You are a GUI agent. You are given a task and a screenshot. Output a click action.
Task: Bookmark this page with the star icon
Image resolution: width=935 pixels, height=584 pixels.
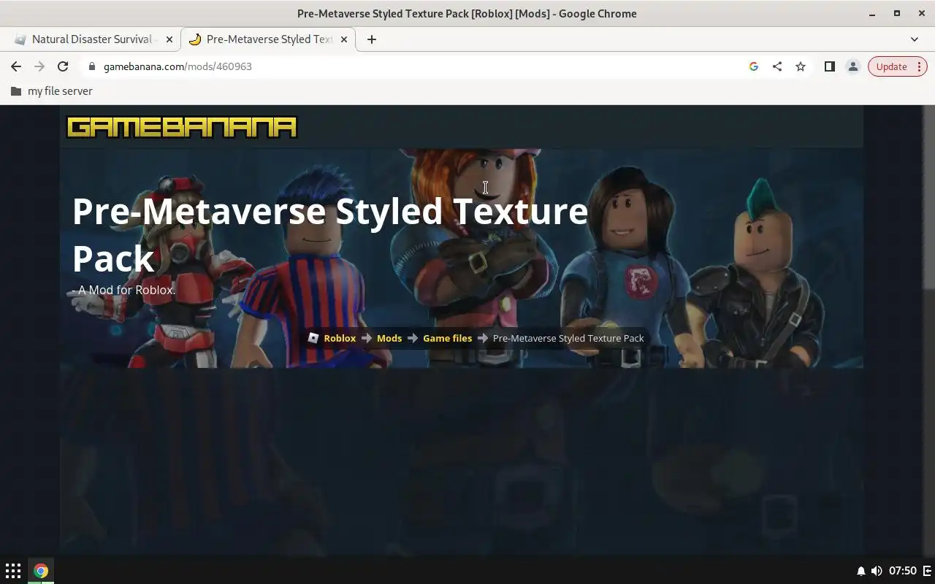801,66
